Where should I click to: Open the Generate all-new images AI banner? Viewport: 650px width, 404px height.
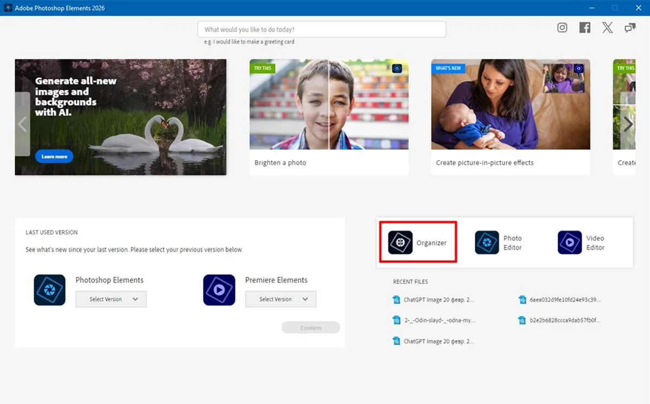tap(121, 117)
